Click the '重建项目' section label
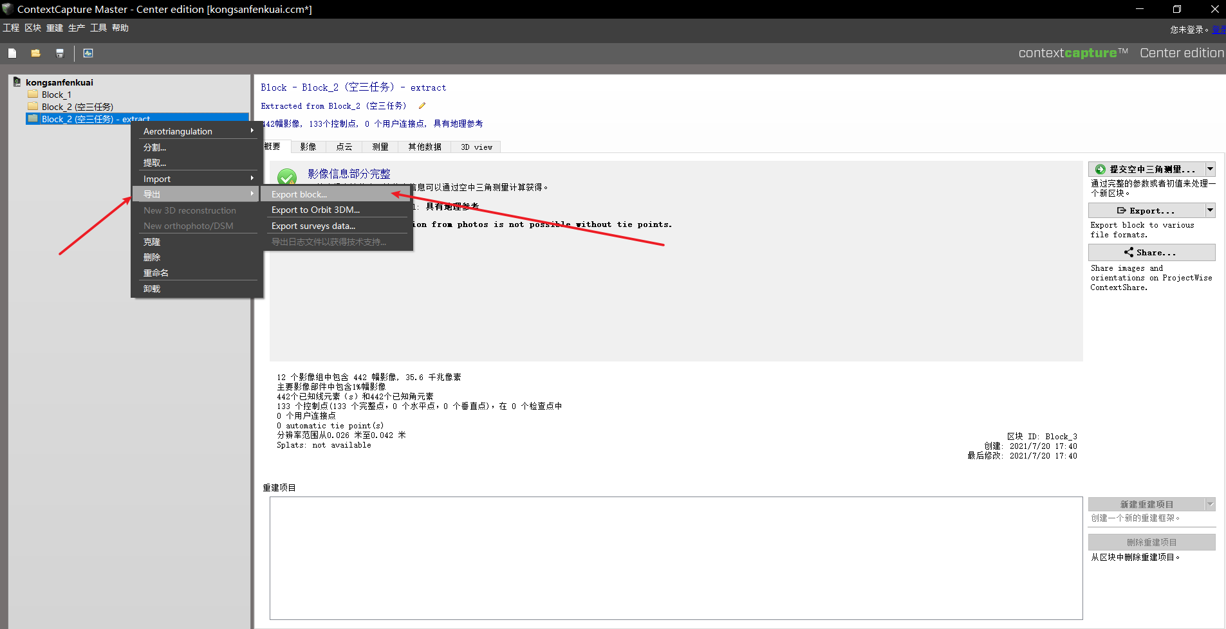 (279, 488)
